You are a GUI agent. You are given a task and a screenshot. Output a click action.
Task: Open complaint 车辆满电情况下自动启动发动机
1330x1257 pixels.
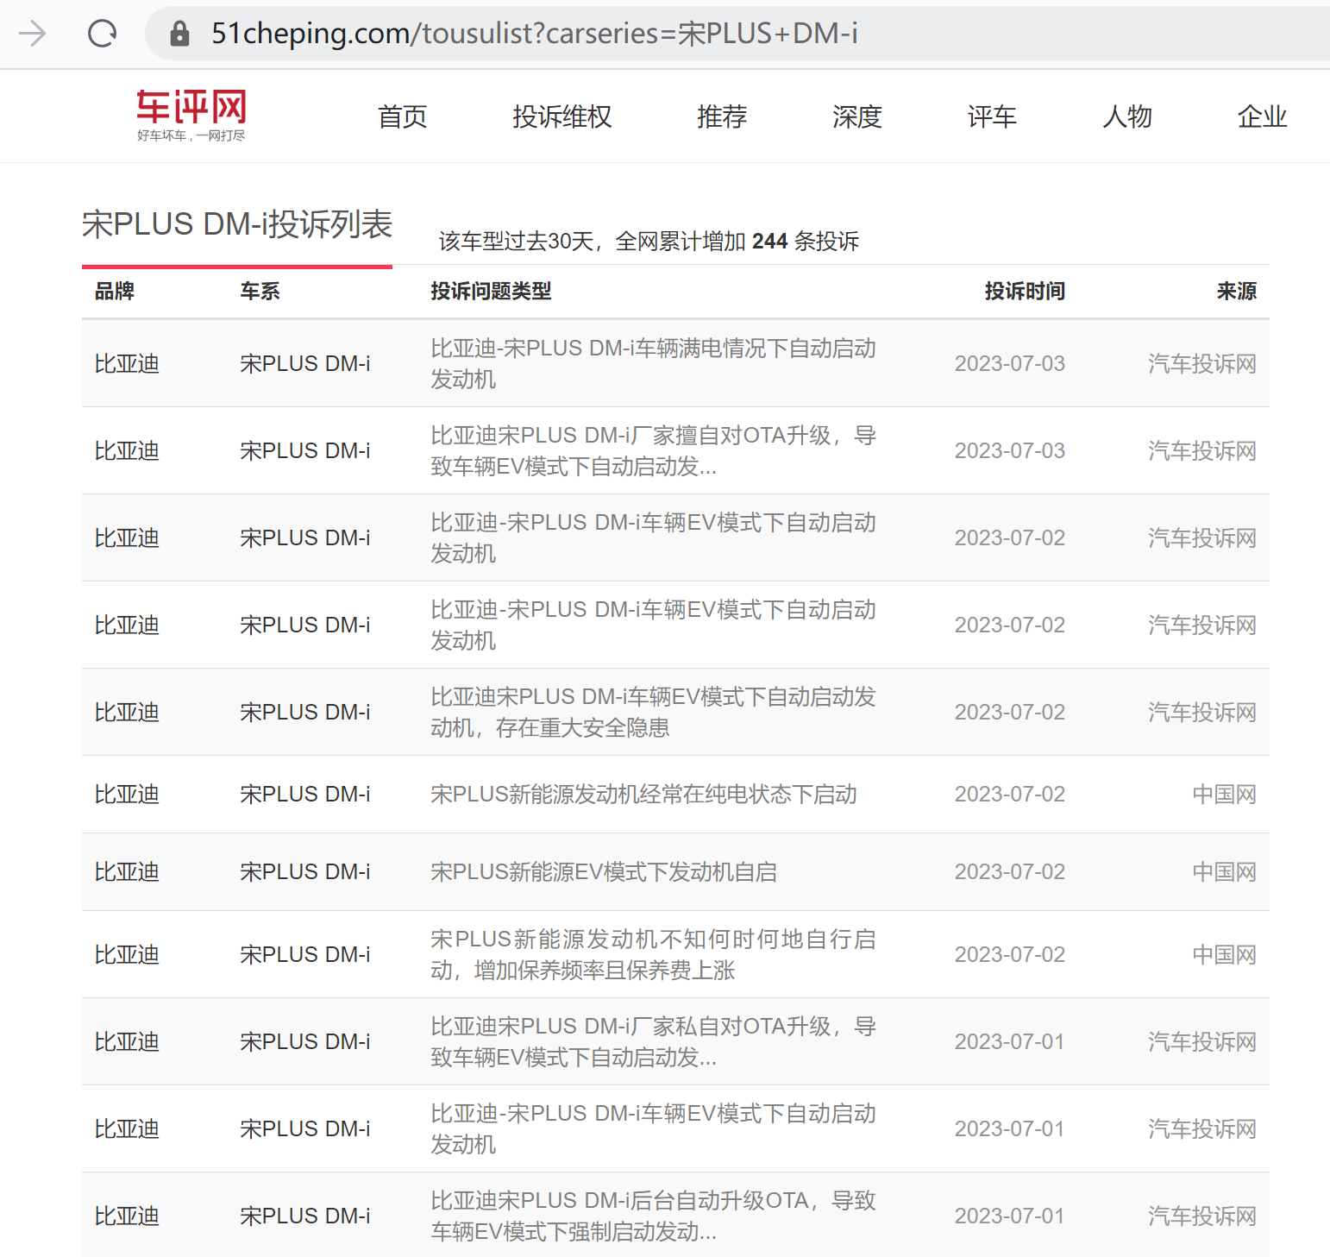(x=653, y=364)
